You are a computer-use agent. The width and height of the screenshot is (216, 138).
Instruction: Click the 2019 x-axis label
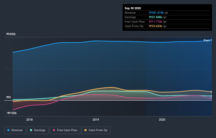tap(96, 120)
